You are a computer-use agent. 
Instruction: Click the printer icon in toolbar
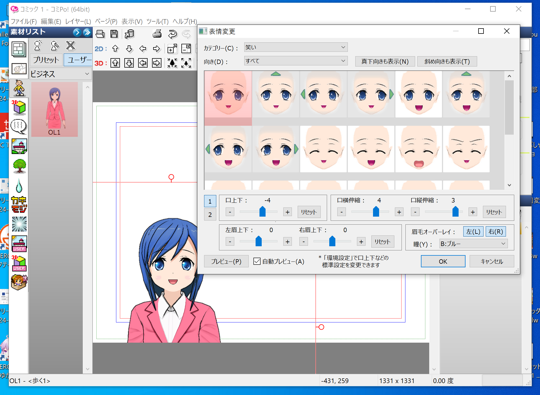pyautogui.click(x=157, y=34)
